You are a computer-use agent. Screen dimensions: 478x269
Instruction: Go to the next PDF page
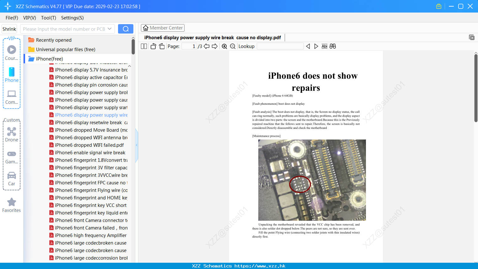(x=215, y=46)
